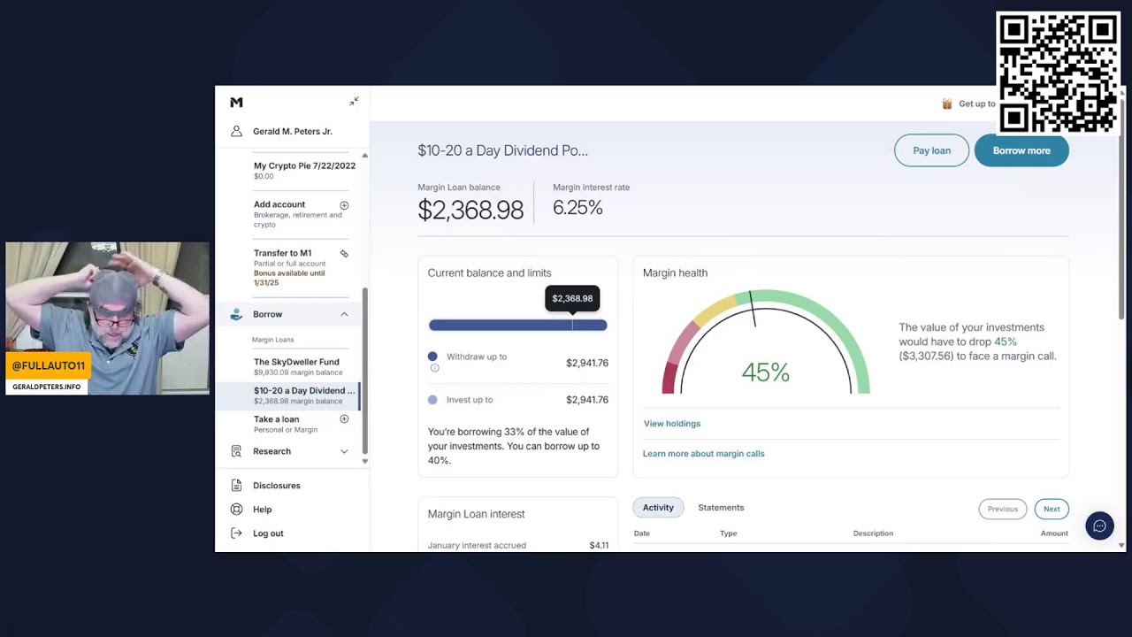Click the Disclosures sidebar label
The width and height of the screenshot is (1132, 637).
coord(277,486)
